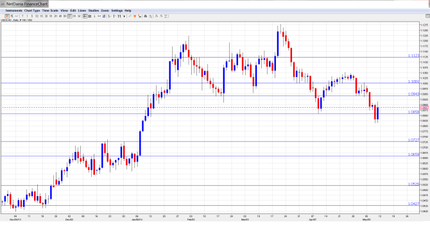This screenshot has height=241, width=430.
Task: Select the monthly M time scale
Action: click(79, 16)
